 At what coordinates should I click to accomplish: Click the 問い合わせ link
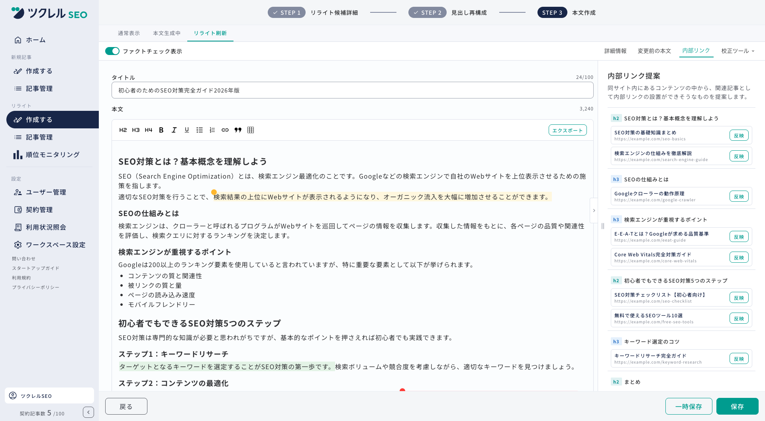(24, 259)
